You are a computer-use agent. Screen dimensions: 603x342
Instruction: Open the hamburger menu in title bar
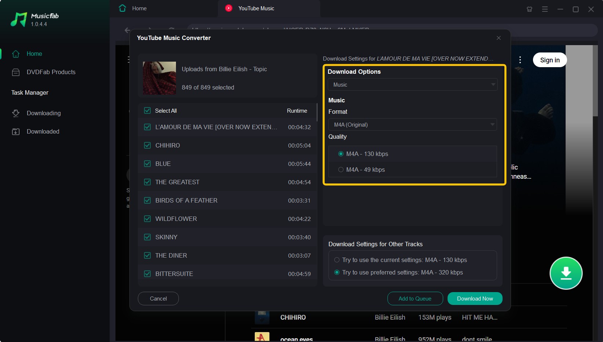coord(545,9)
